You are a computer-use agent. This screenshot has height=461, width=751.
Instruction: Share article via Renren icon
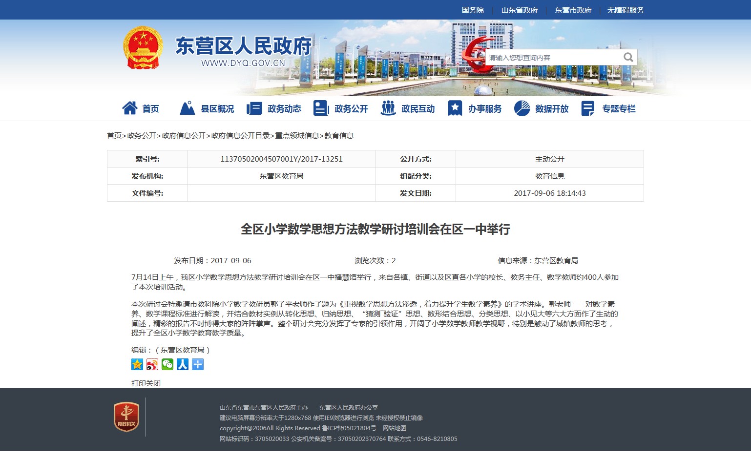[x=183, y=364]
